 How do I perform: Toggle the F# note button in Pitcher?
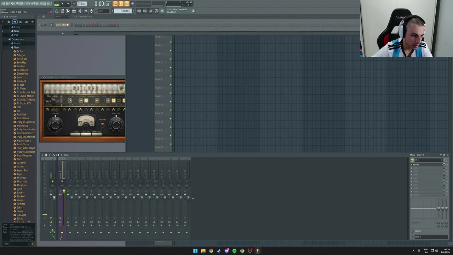pos(97,101)
